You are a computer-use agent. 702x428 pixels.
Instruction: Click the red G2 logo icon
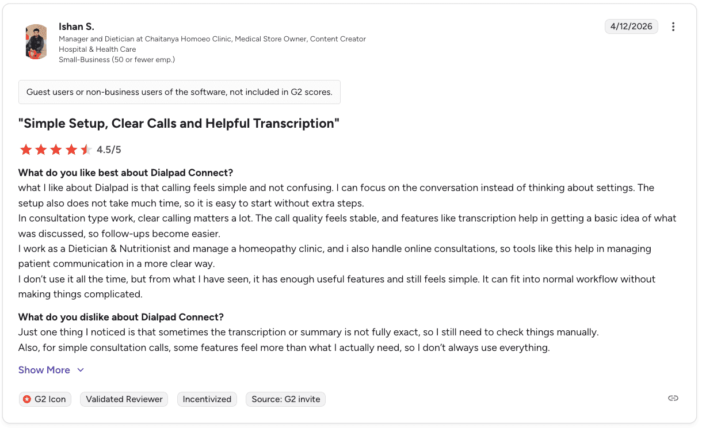point(26,399)
